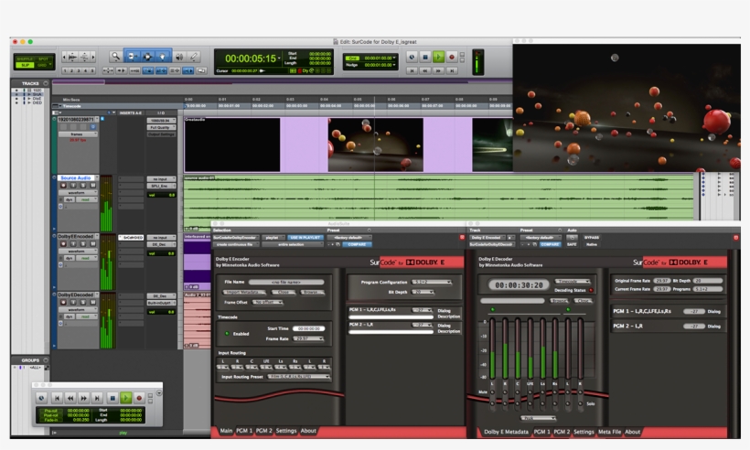Image resolution: width=750 pixels, height=450 pixels.
Task: Select the Scrubber speaker tool
Action: click(x=178, y=57)
